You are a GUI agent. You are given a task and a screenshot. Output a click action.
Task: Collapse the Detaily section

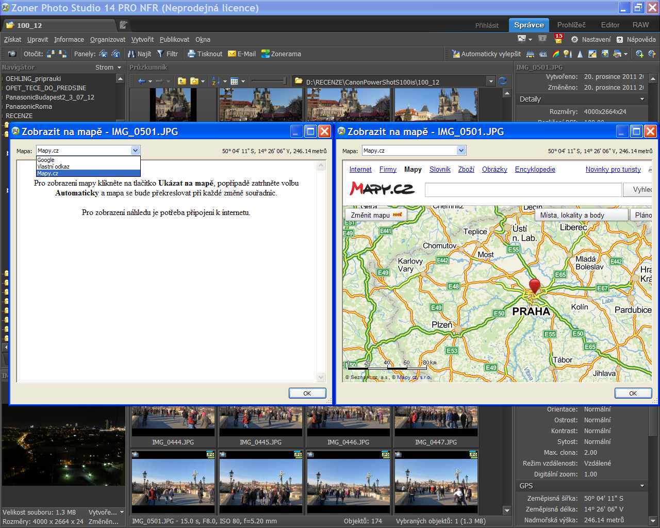tap(642, 99)
